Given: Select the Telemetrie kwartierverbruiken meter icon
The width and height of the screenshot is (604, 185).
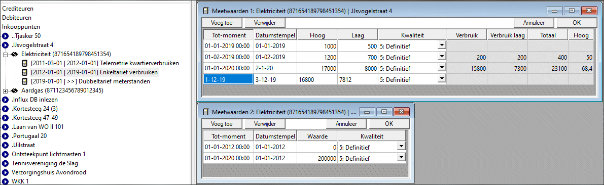Looking at the screenshot, I should 25,63.
